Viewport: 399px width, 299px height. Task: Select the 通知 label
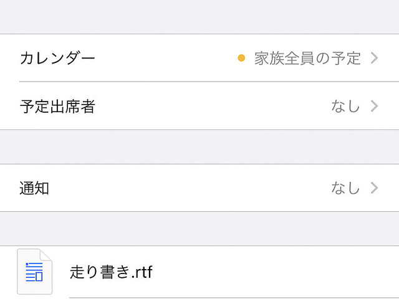(x=34, y=187)
